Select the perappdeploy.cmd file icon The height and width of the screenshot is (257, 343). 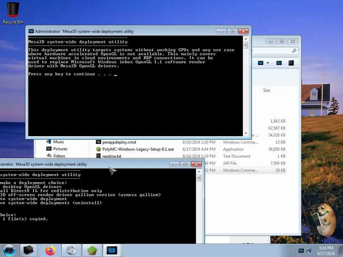tap(98, 142)
